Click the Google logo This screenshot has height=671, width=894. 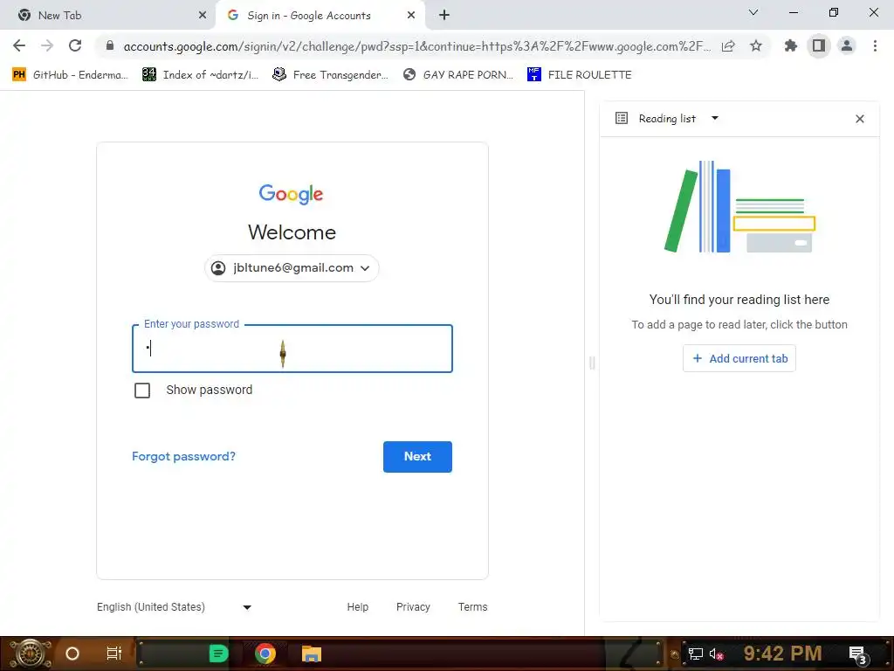[292, 194]
